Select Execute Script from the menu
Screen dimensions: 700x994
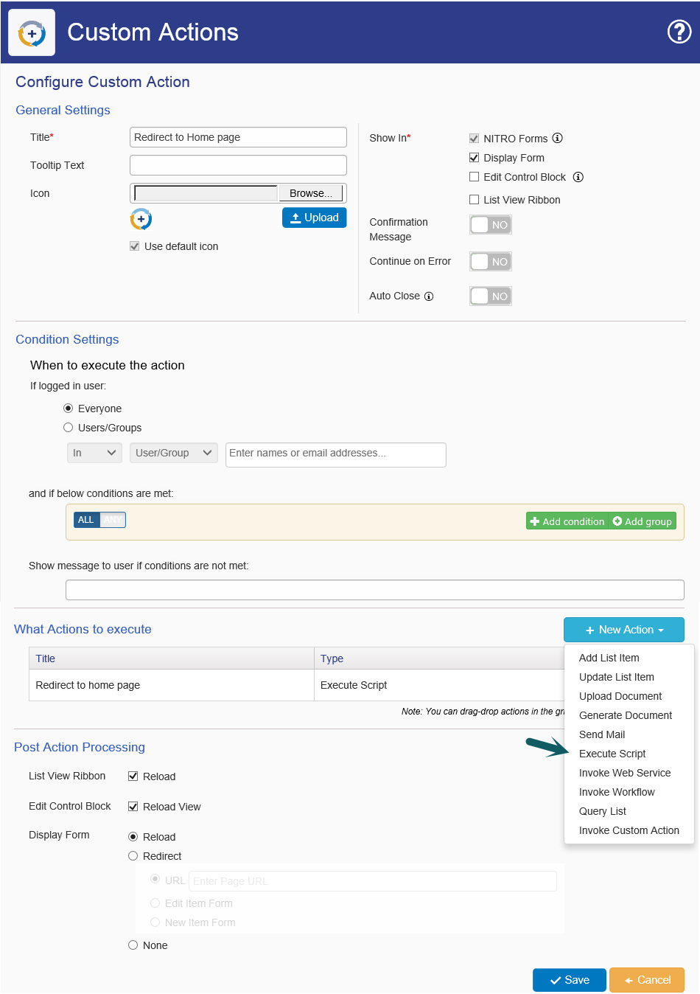click(612, 754)
